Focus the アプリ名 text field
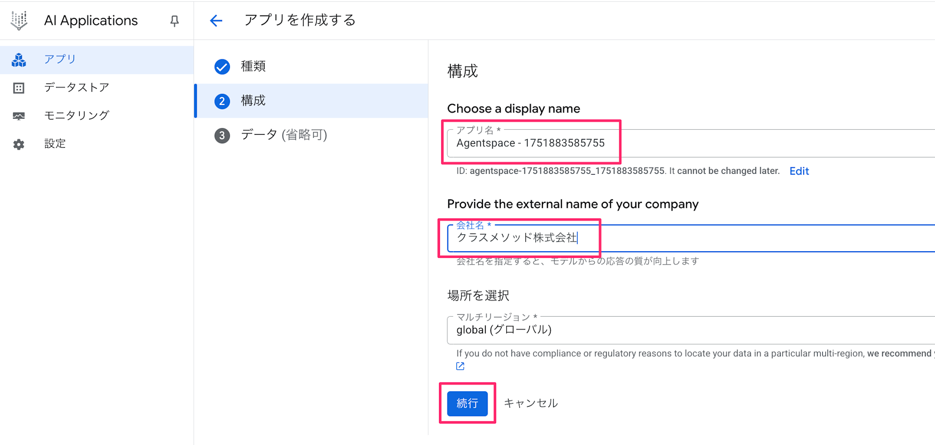The width and height of the screenshot is (935, 445). pos(691,143)
